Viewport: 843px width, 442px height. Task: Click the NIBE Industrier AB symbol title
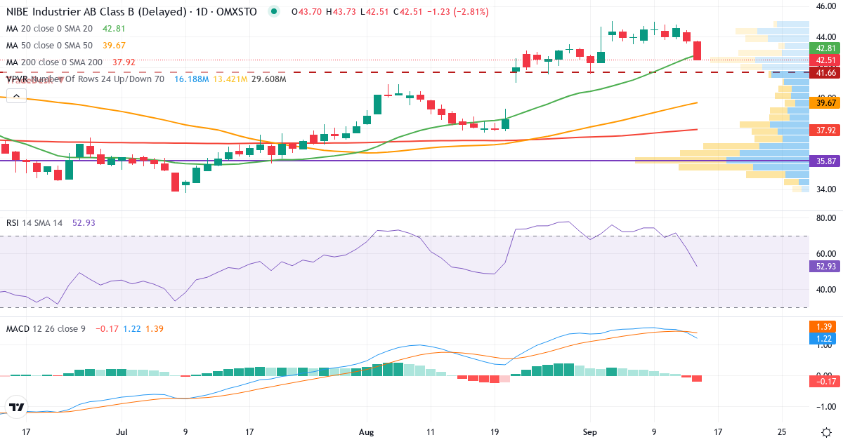131,12
